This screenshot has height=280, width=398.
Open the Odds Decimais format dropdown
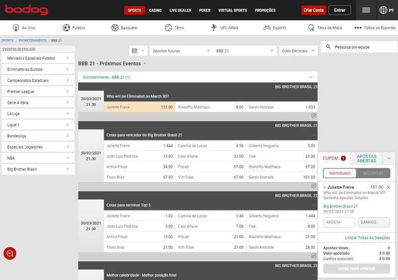pyautogui.click(x=298, y=51)
